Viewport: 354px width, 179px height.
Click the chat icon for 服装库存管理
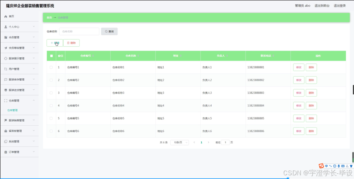[6, 79]
